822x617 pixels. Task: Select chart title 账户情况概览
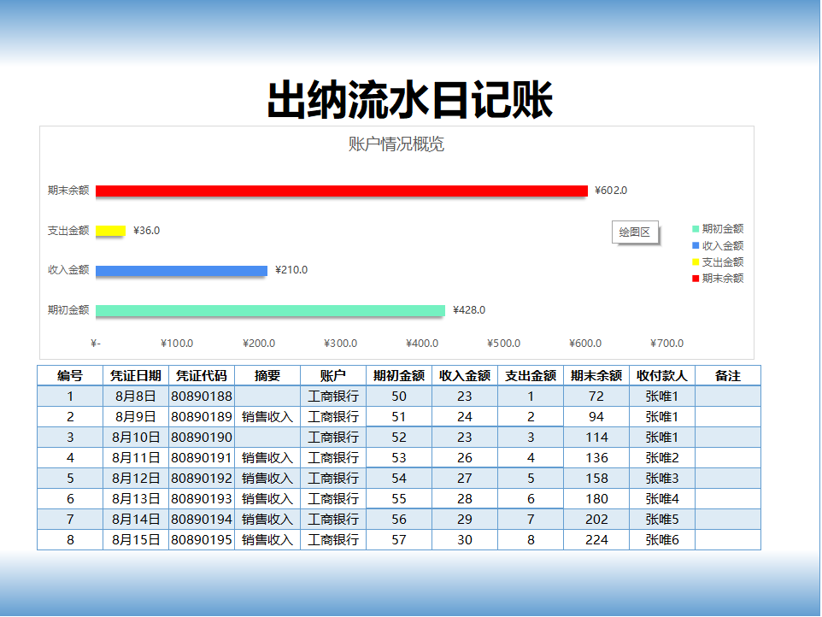(x=396, y=144)
